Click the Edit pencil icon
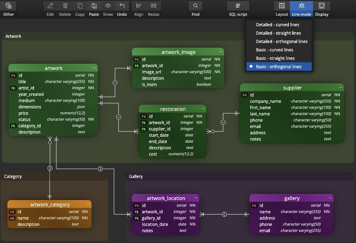This screenshot has height=243, width=356. click(50, 6)
